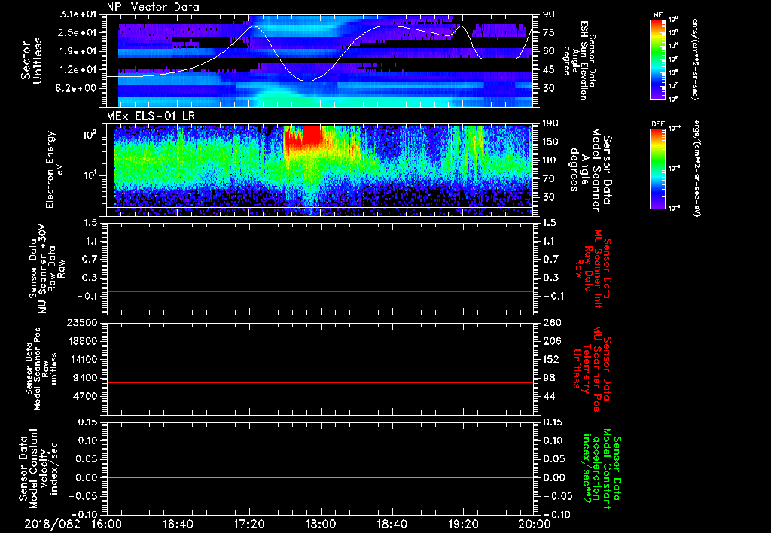Click the 23500 scanner position tick value
Screen dimensions: 771x533
pyautogui.click(x=81, y=322)
